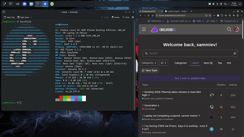Viewport: 244px width, 137px height.
Task: Check the box beside Laptop not completing suspend
Action: tap(143, 116)
